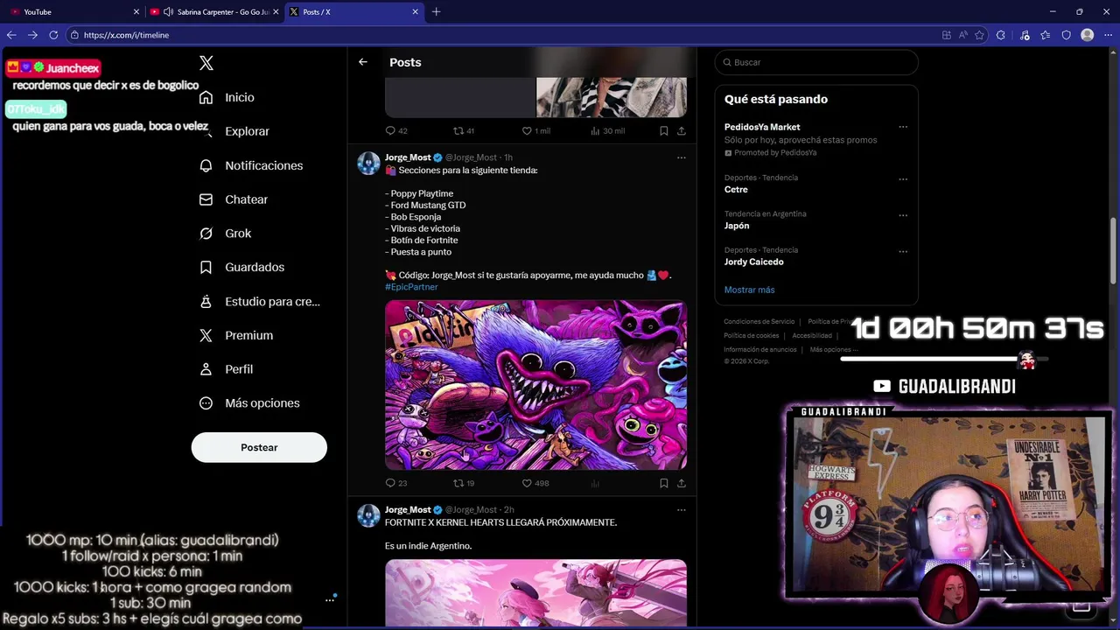Viewport: 1120px width, 630px height.
Task: Open Jorge_Most avatar on the 1h post
Action: click(x=368, y=164)
